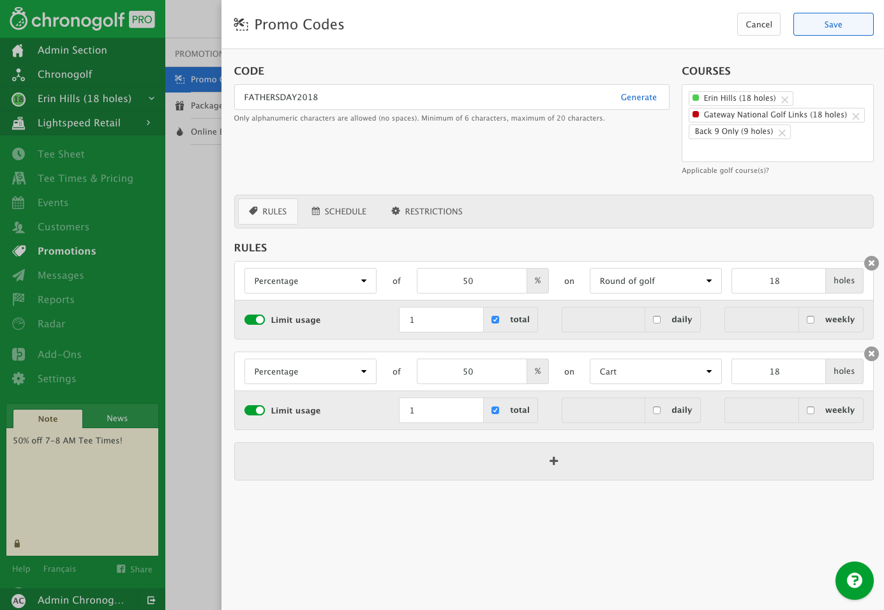Click the logout icon beside Admin Chronogolf
Viewport: 884px width, 610px height.
(151, 600)
